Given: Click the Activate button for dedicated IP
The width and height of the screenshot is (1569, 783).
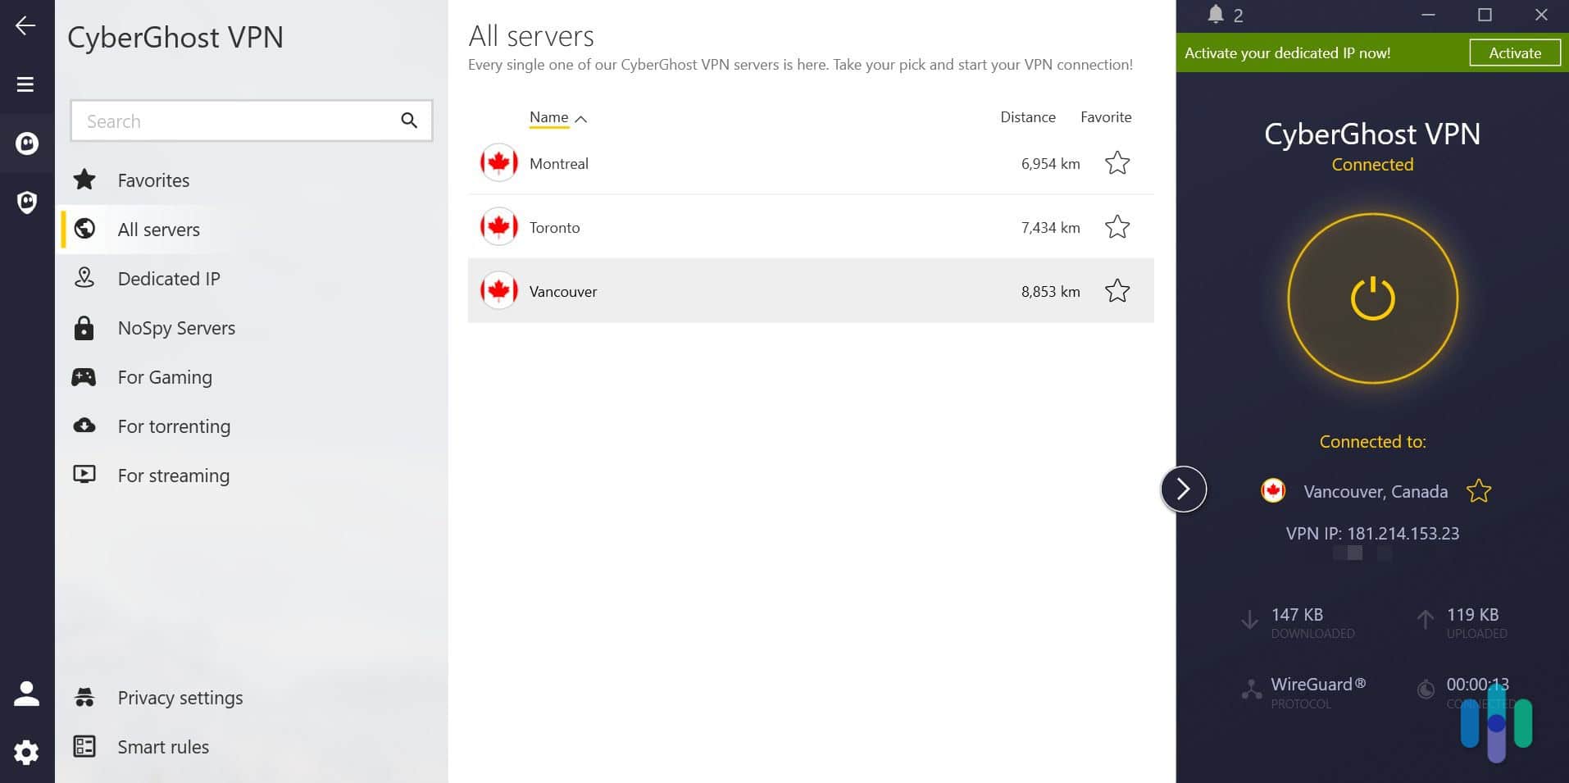Looking at the screenshot, I should [1514, 52].
